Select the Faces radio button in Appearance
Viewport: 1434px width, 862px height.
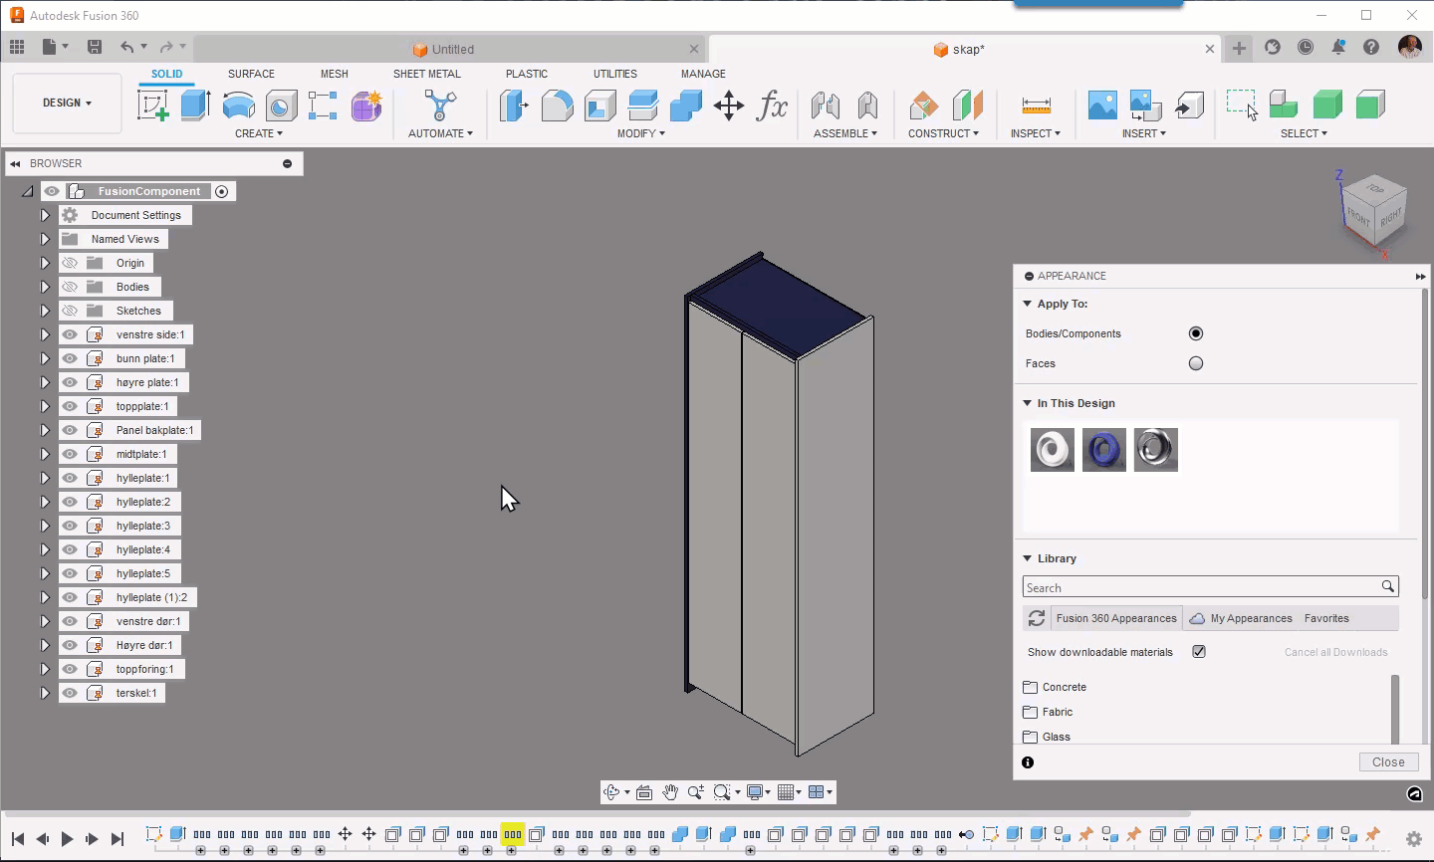(1195, 363)
